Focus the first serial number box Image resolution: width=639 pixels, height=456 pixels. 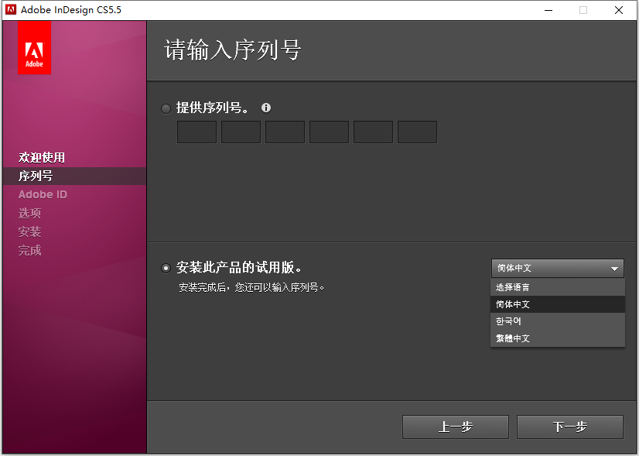[x=196, y=132]
